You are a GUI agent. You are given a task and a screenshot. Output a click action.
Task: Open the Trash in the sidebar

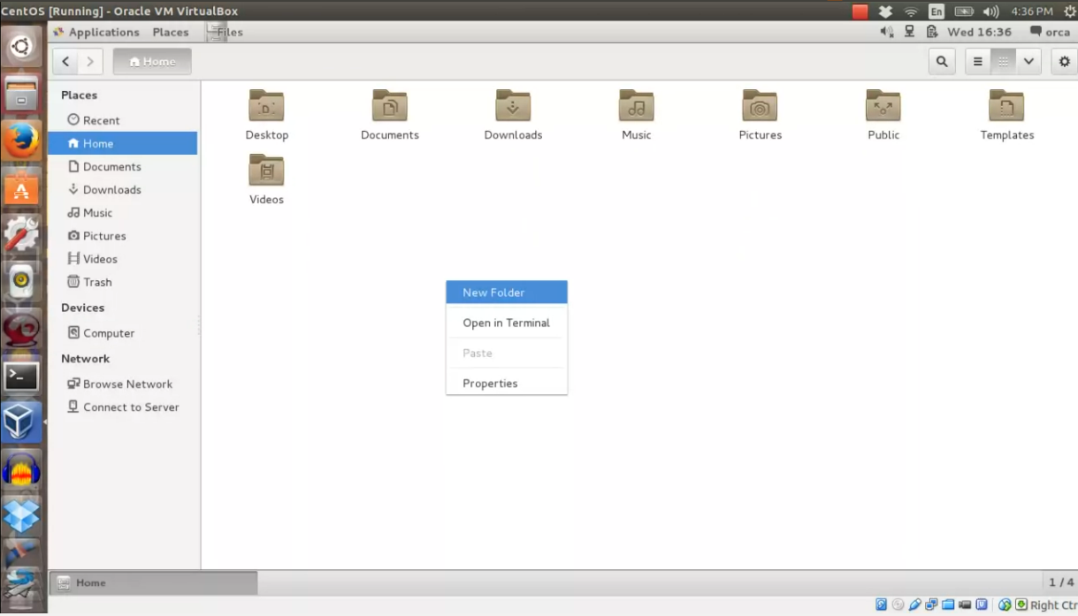[96, 282]
